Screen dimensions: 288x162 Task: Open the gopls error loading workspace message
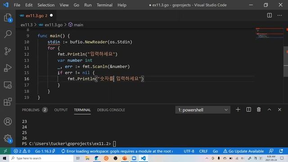pos(117,151)
